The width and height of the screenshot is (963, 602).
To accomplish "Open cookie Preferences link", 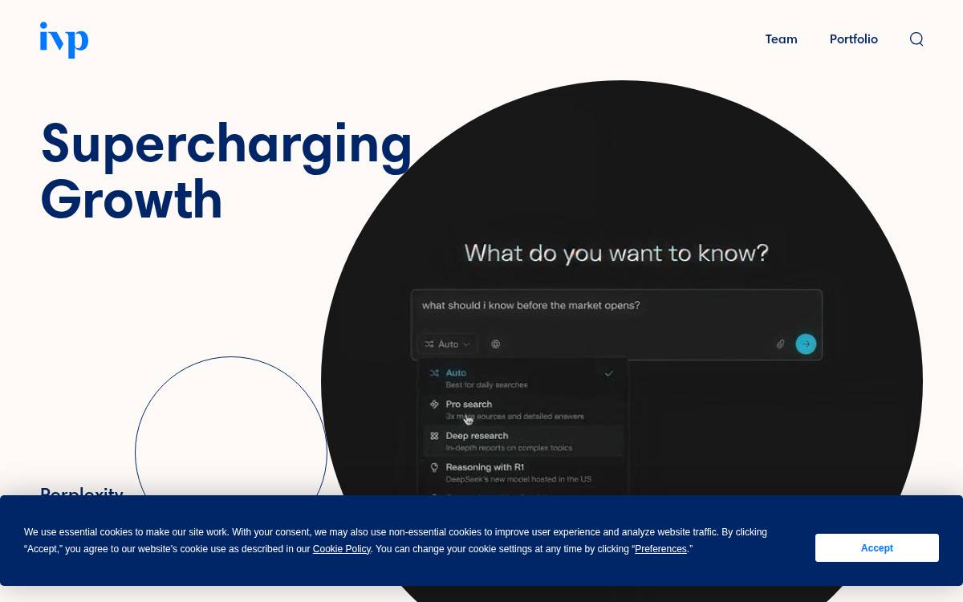I will pos(660,549).
